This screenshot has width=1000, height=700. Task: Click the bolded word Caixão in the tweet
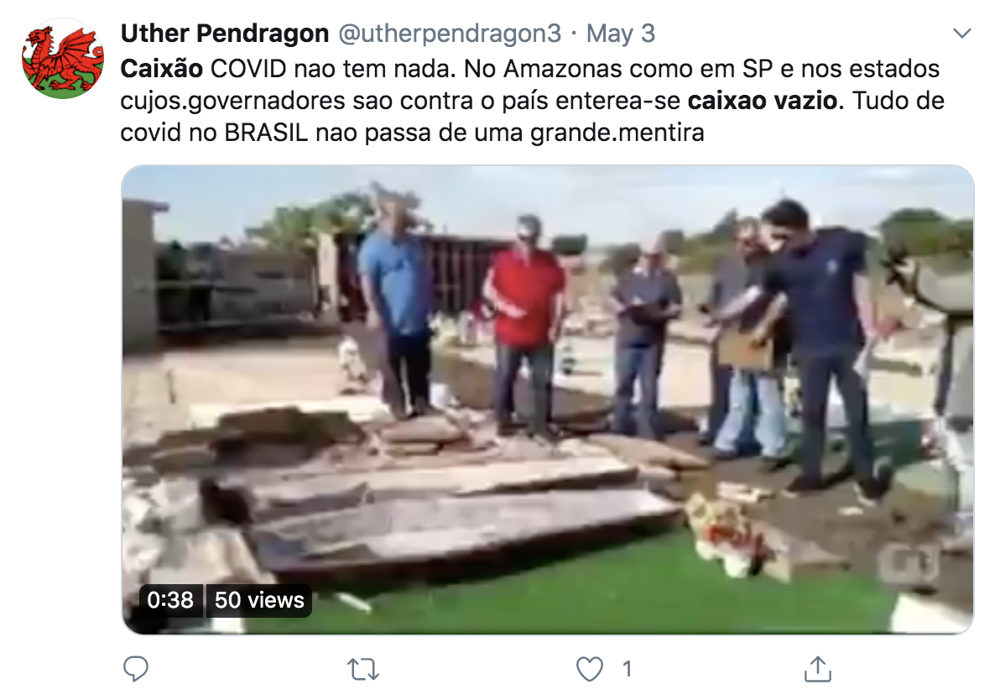click(x=161, y=68)
